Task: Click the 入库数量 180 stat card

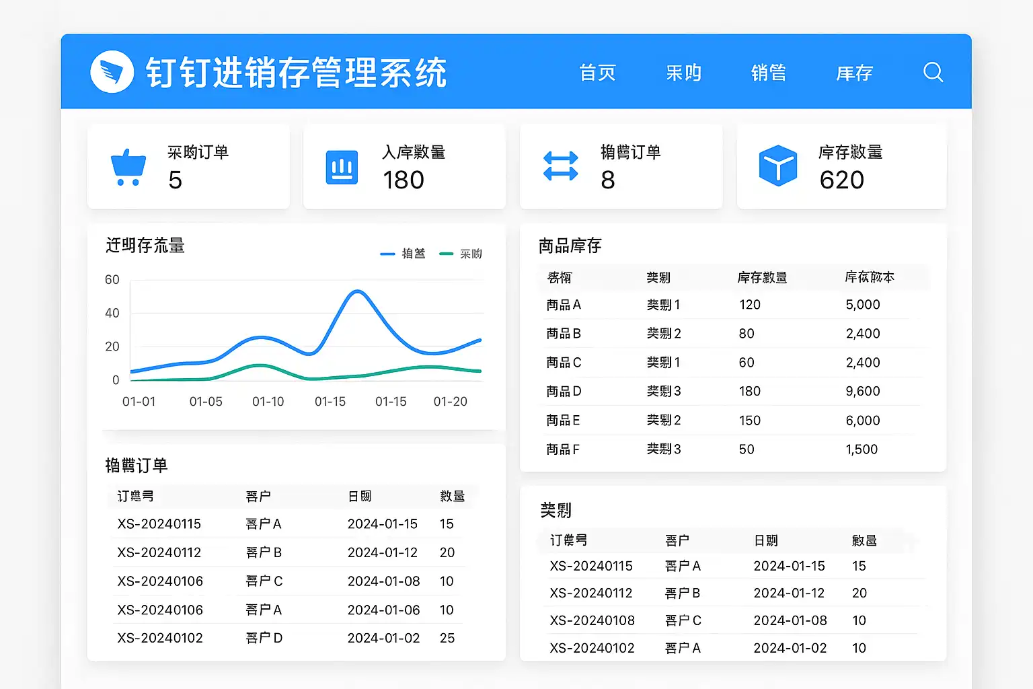Action: click(x=404, y=167)
